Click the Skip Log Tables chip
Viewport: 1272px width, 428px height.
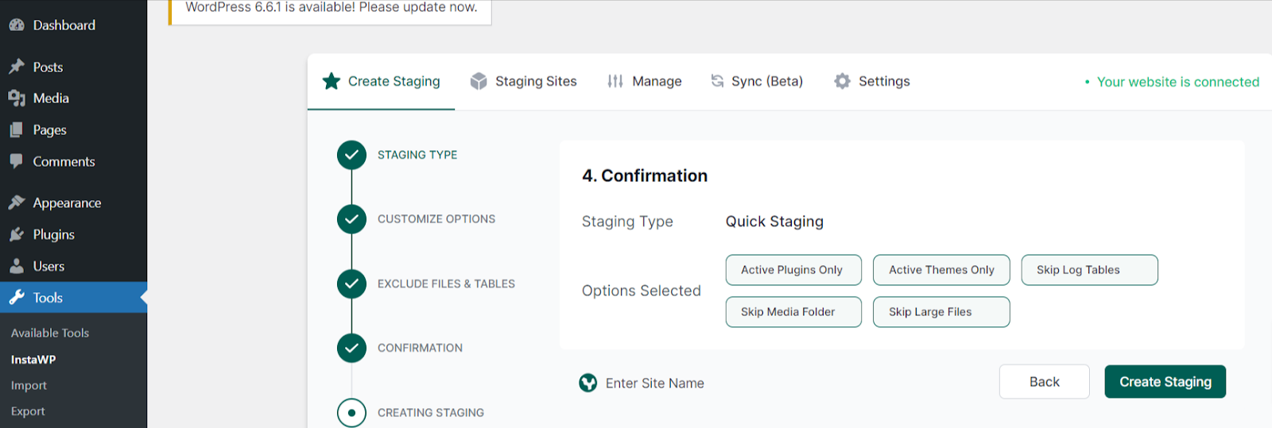pyautogui.click(x=1089, y=270)
